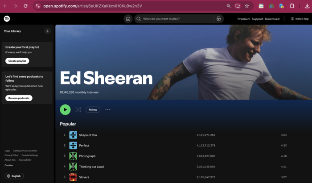
Task: Click the search magnifier icon in Spotify bar
Action: (x=139, y=19)
